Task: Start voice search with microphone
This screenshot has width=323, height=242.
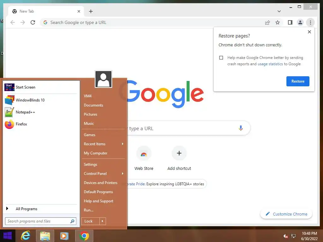Action: tap(241, 128)
